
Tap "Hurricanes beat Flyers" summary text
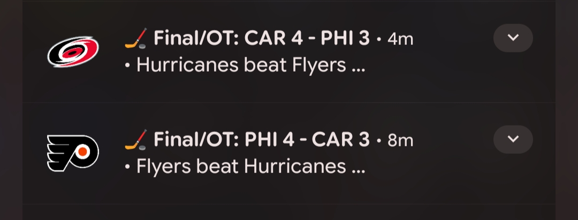tap(241, 65)
